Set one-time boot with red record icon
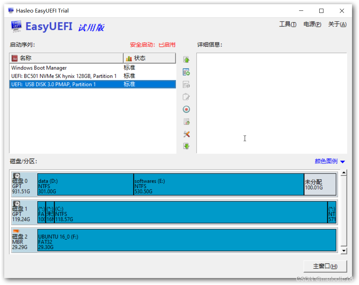Screen dimensions: 359x285 [186, 109]
